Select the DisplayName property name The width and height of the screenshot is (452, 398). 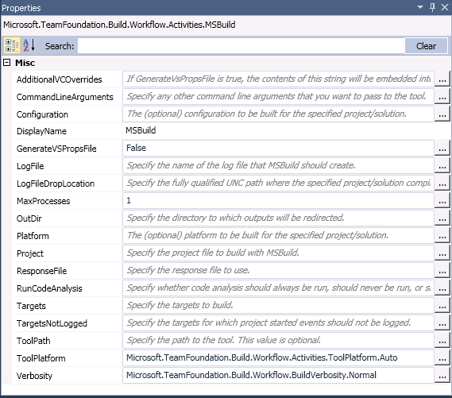[41, 131]
